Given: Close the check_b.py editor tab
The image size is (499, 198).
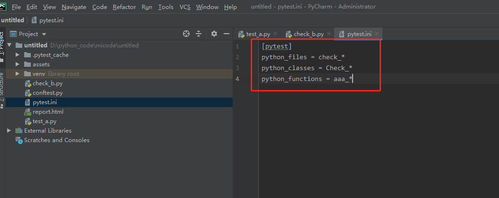Looking at the screenshot, I should coord(329,34).
